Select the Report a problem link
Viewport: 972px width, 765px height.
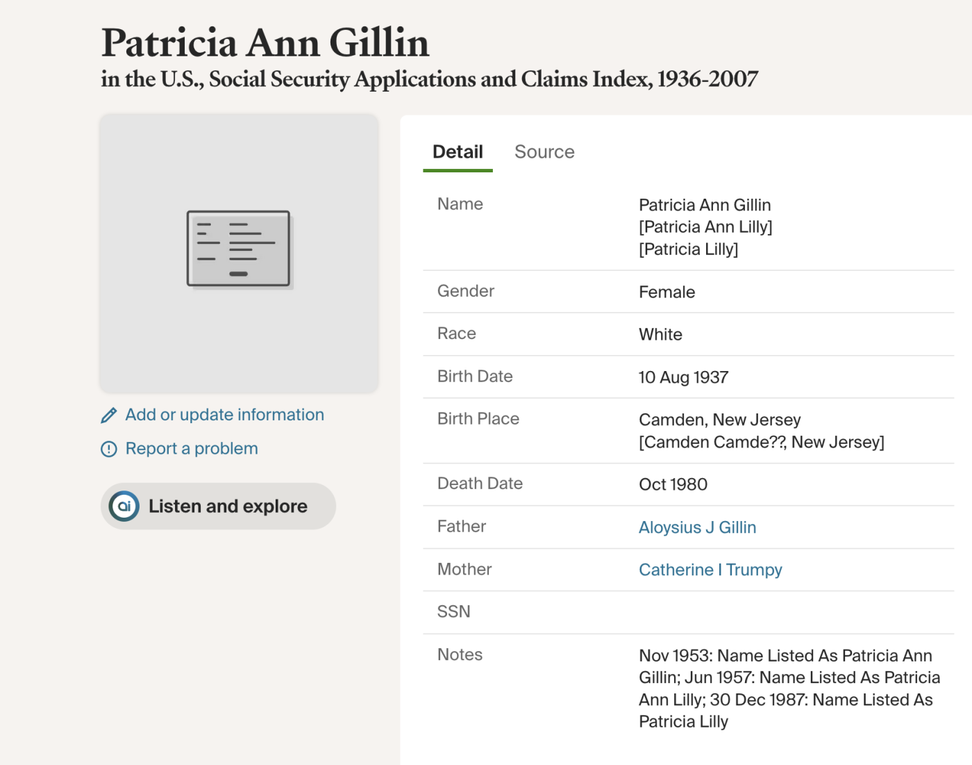pos(192,449)
